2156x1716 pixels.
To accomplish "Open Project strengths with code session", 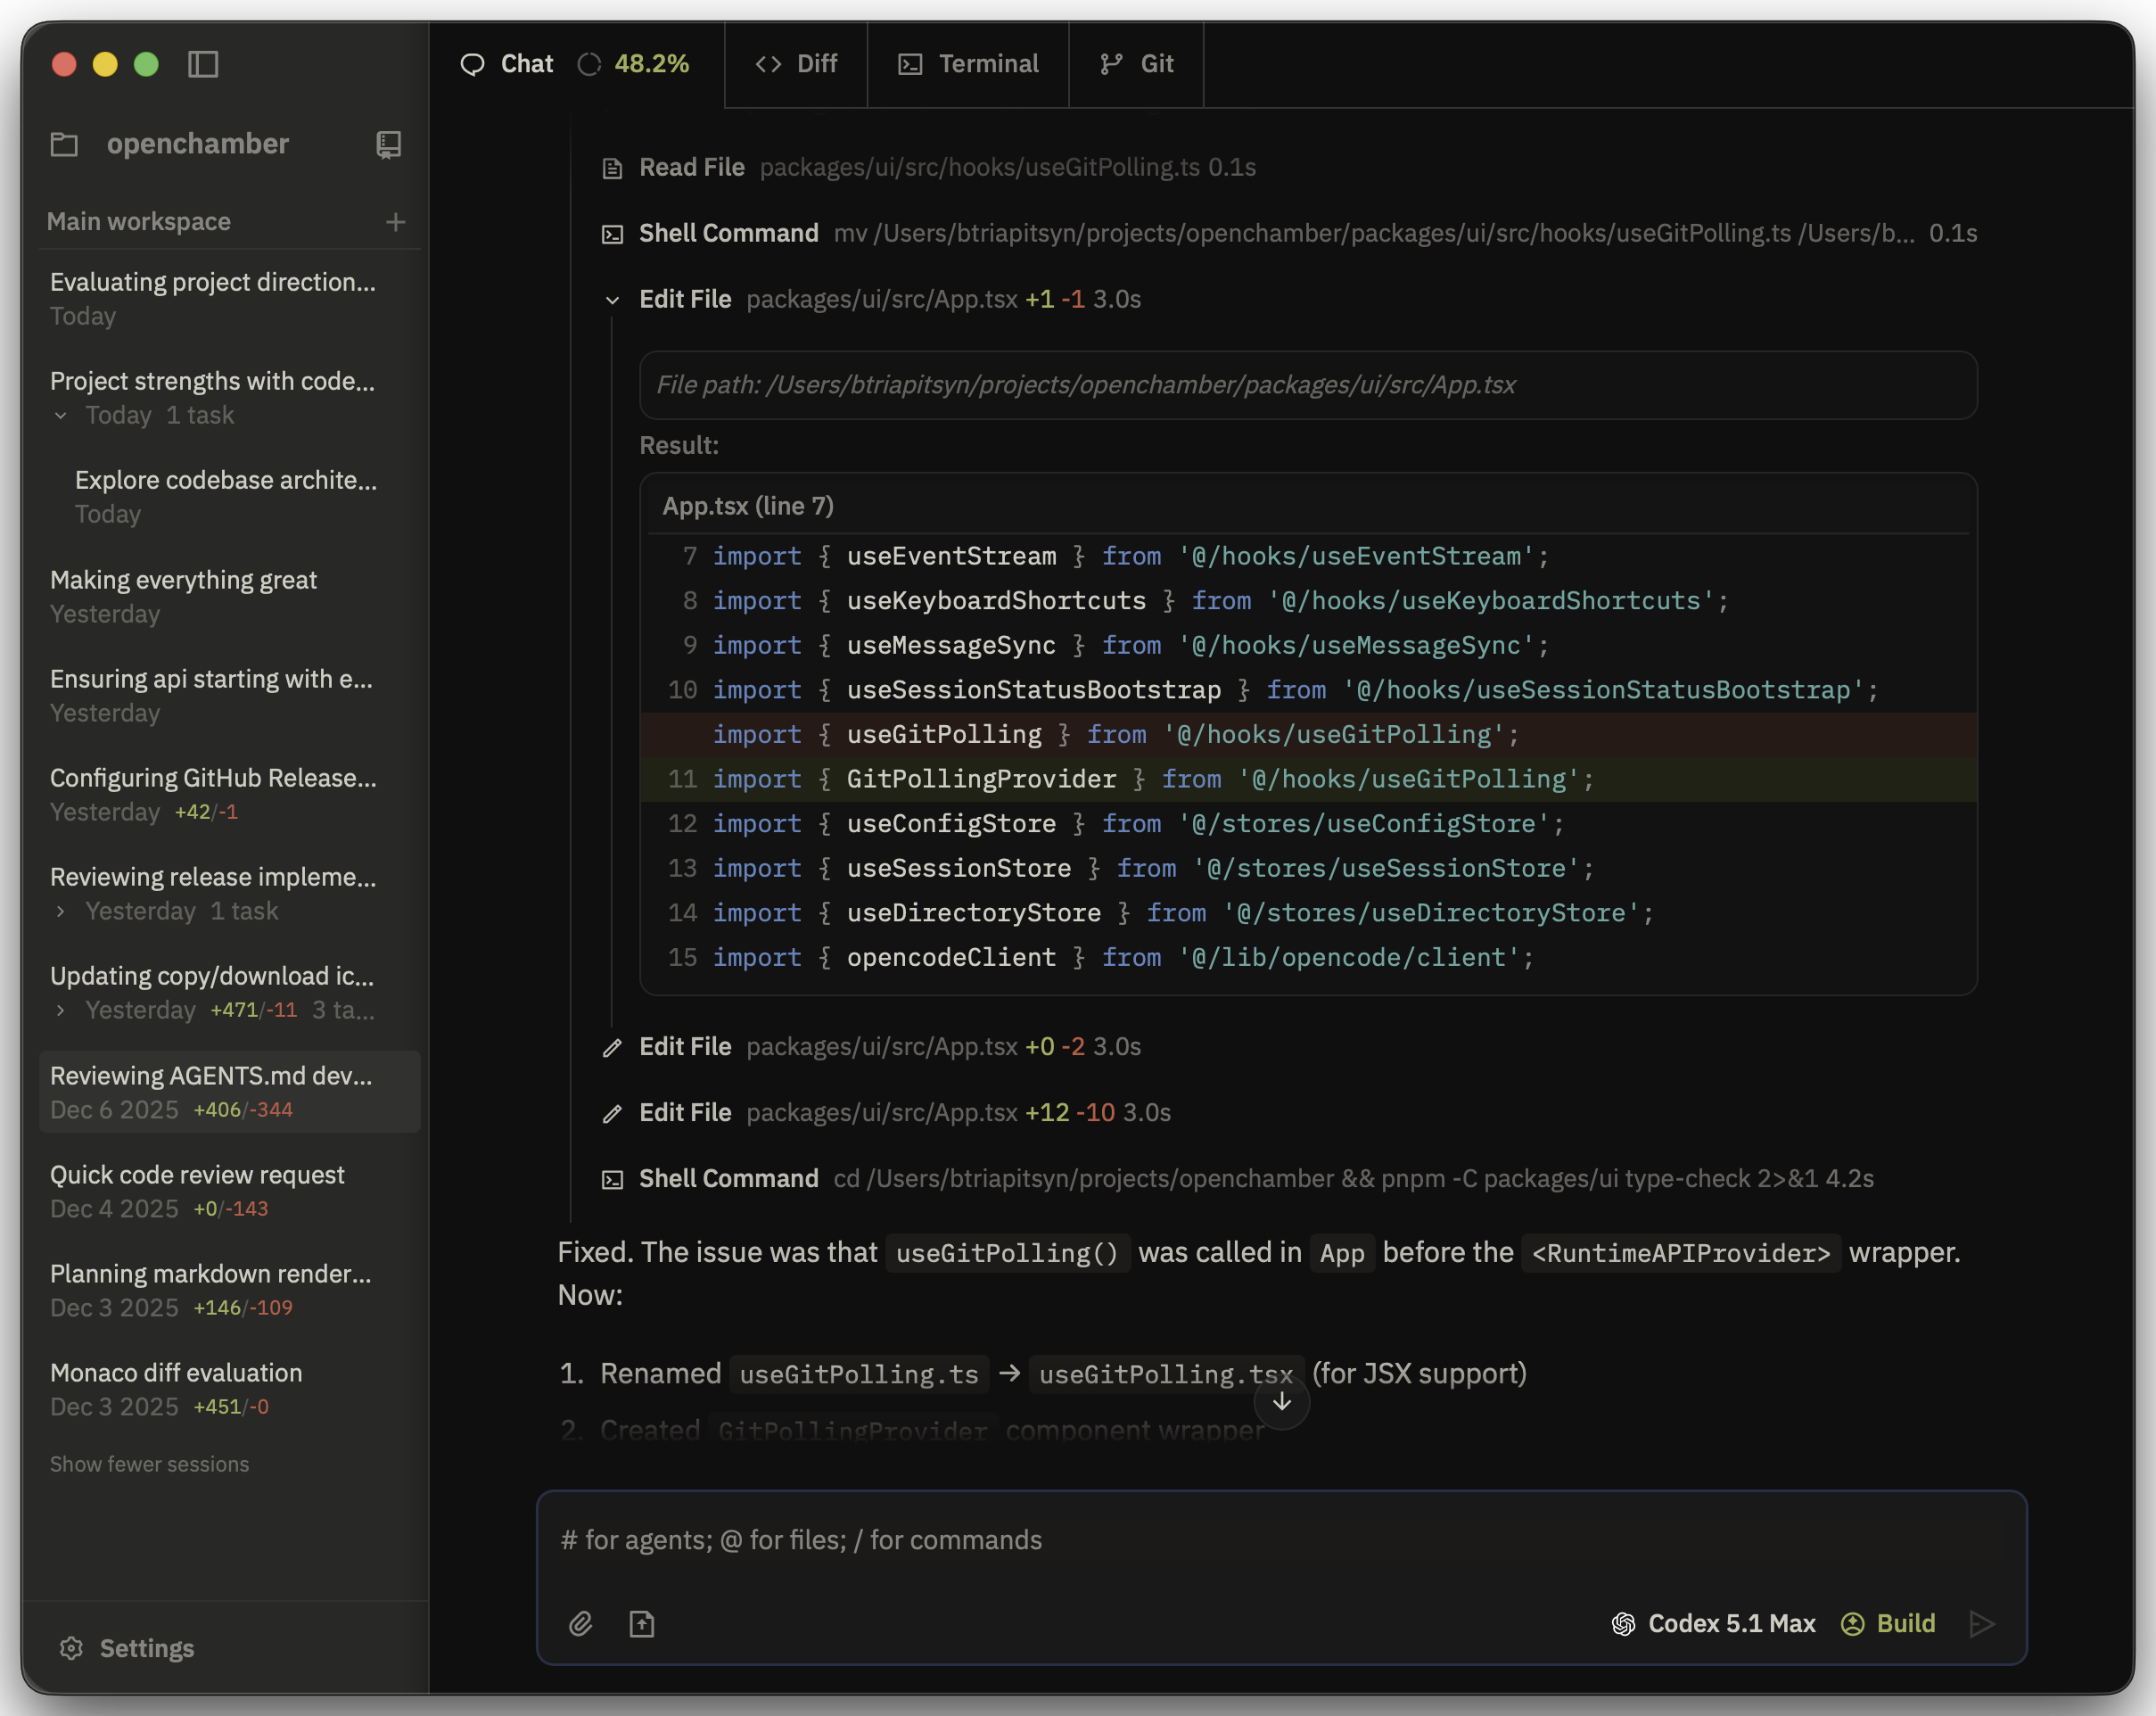I will [x=229, y=397].
